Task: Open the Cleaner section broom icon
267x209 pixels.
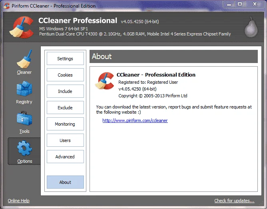Action: point(24,59)
